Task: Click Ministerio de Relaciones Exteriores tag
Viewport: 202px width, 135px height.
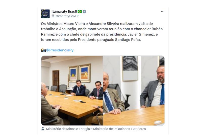Action: 119,129
